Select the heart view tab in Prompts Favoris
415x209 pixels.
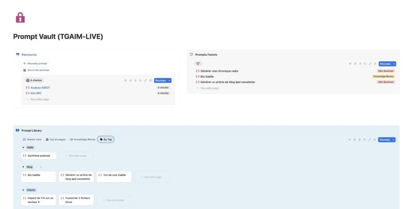198,64
